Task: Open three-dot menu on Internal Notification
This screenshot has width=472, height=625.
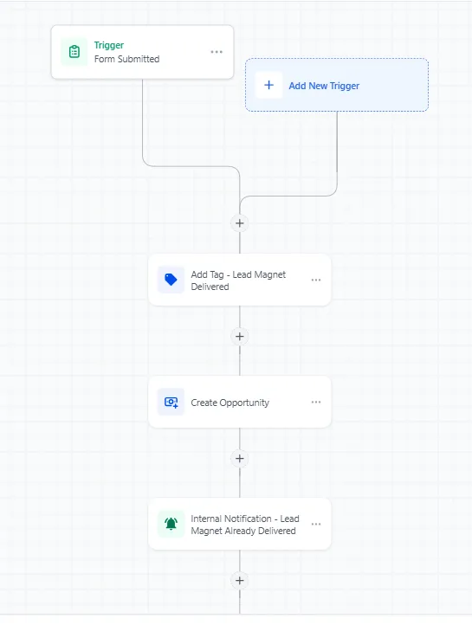Action: 316,524
